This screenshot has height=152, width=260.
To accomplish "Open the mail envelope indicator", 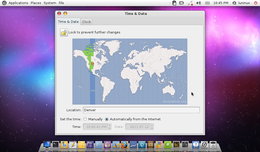I will pyautogui.click(x=207, y=3).
